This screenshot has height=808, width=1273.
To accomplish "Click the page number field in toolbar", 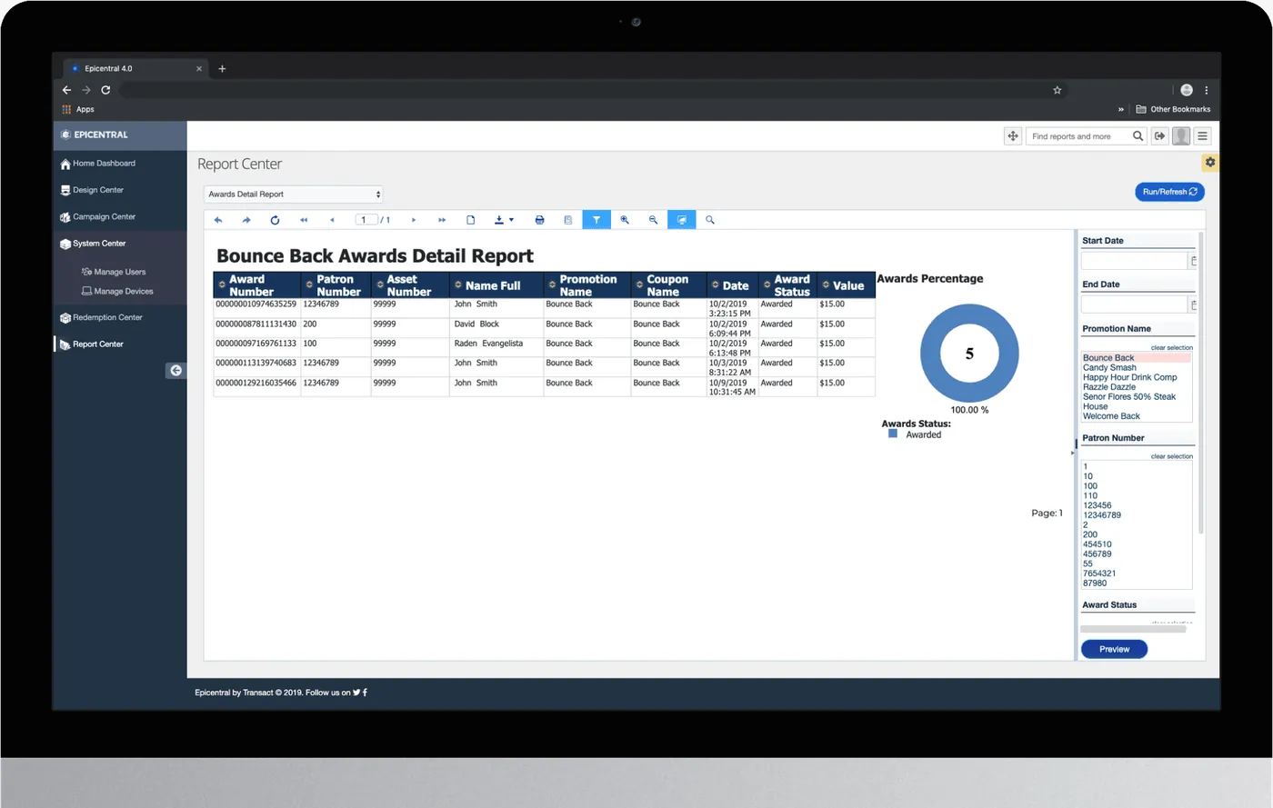I will 366,220.
